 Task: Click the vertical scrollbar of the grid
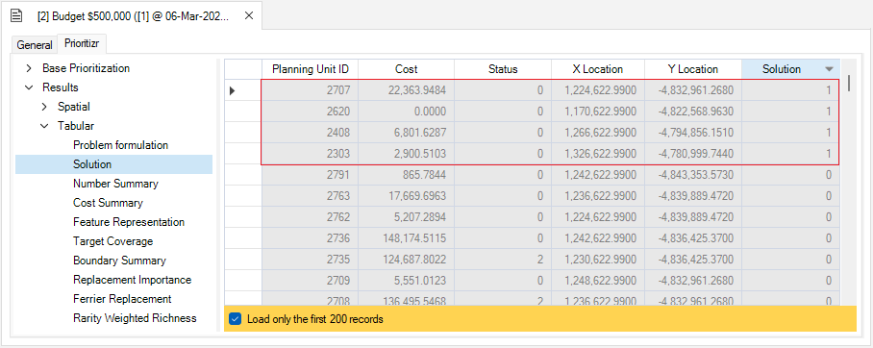849,83
